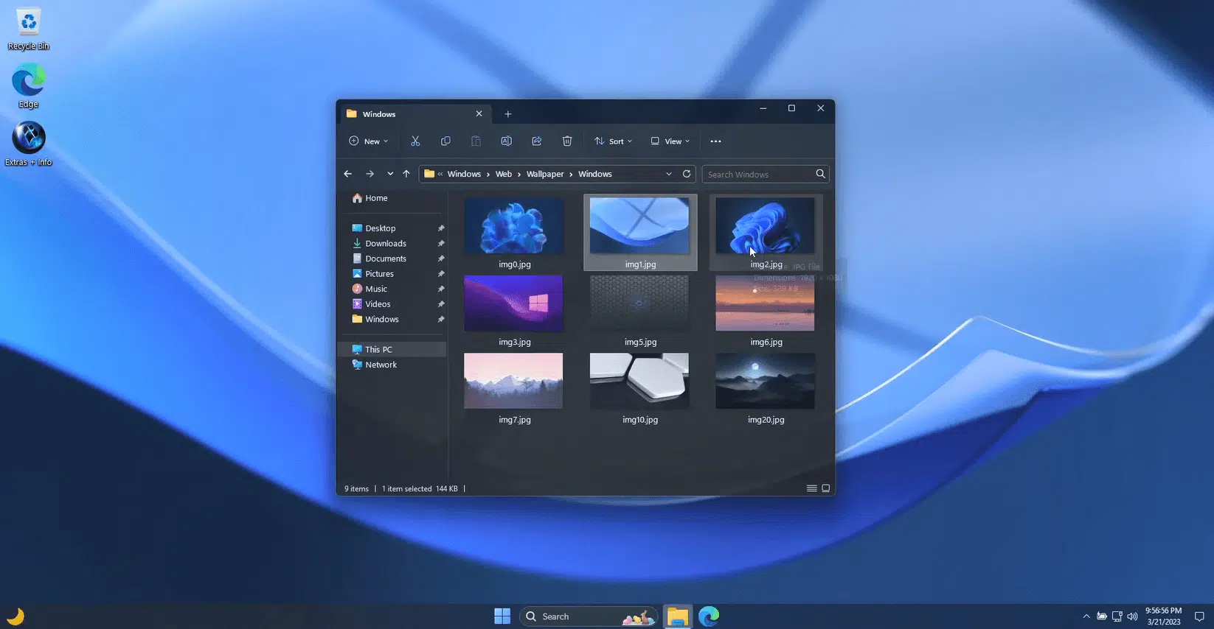Open the Extras + Info desktop icon
Image resolution: width=1214 pixels, height=629 pixels.
coord(29,144)
